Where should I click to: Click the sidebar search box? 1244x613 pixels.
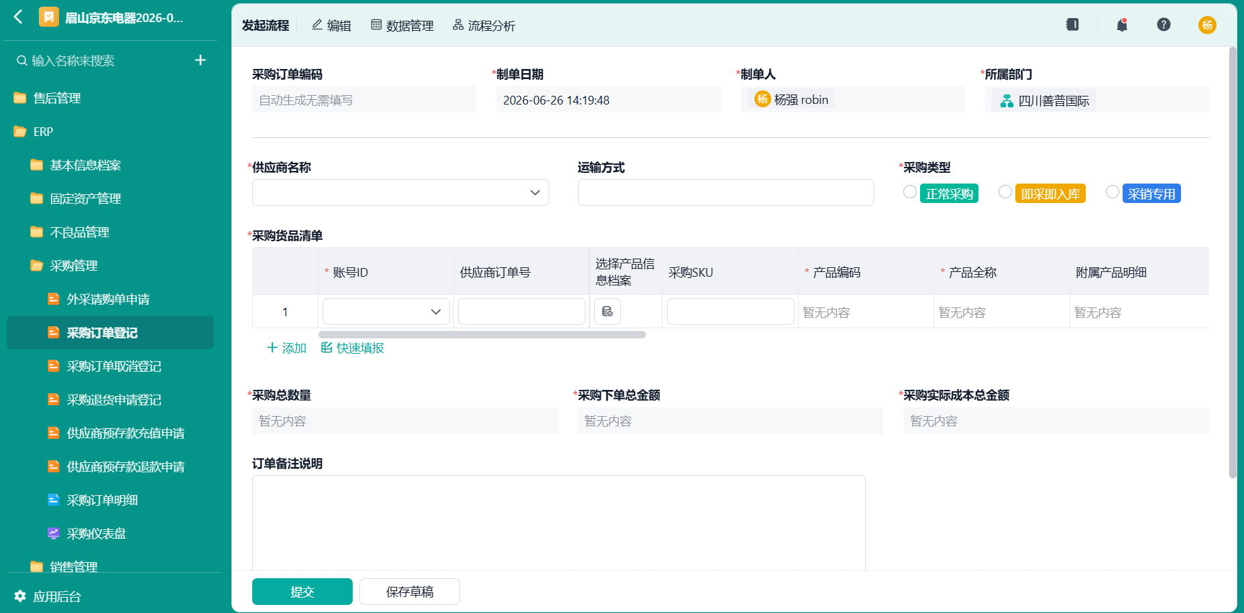101,60
